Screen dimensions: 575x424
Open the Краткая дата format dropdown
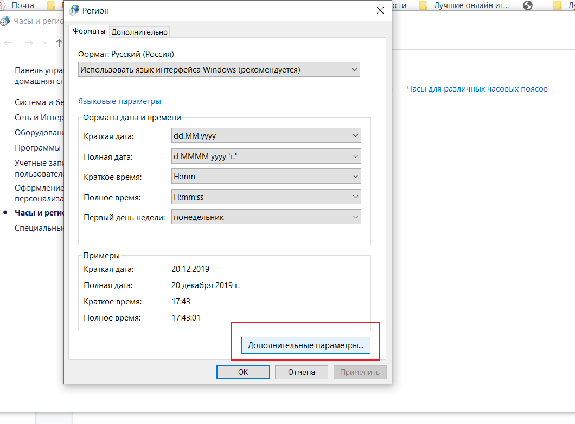click(x=266, y=136)
